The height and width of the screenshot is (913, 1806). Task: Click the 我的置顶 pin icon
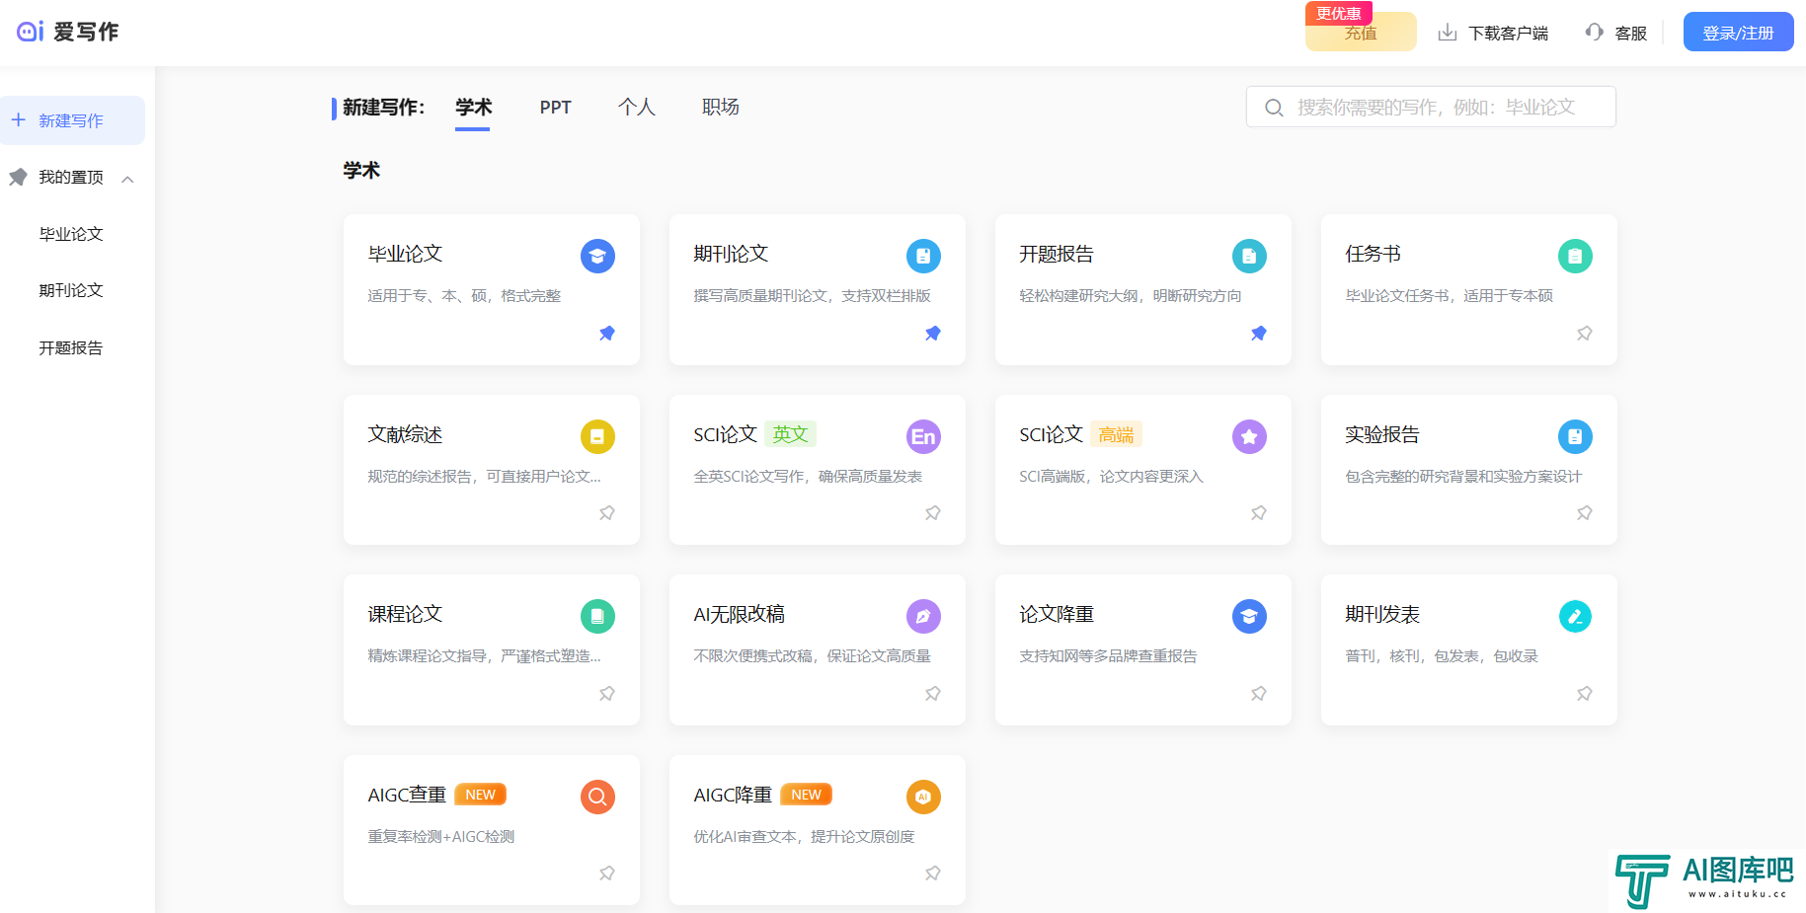point(18,178)
